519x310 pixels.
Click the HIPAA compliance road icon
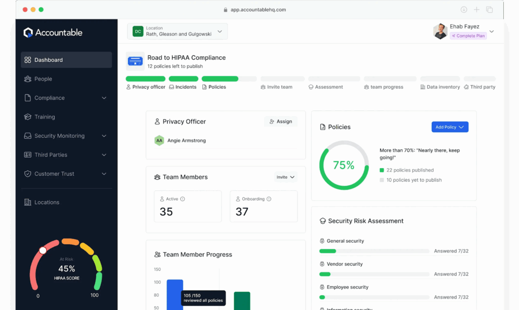[135, 61]
